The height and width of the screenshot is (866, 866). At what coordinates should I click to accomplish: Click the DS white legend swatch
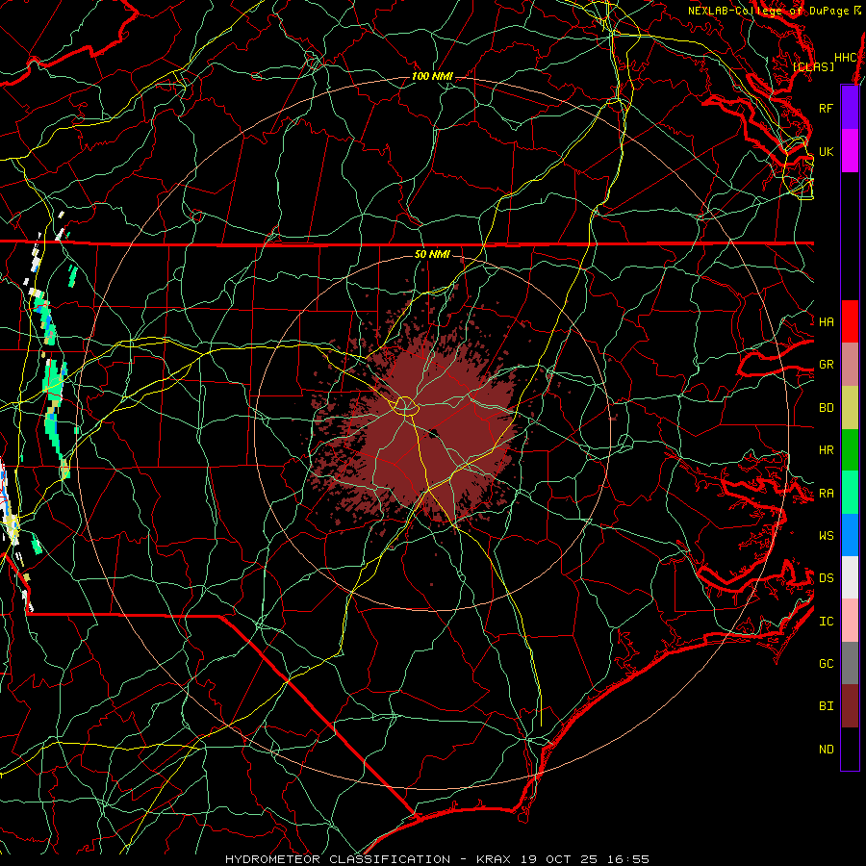850,577
